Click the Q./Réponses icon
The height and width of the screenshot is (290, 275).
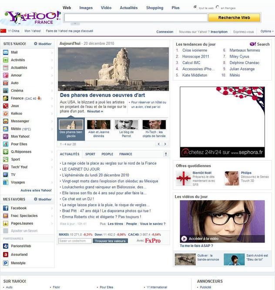[6, 152]
